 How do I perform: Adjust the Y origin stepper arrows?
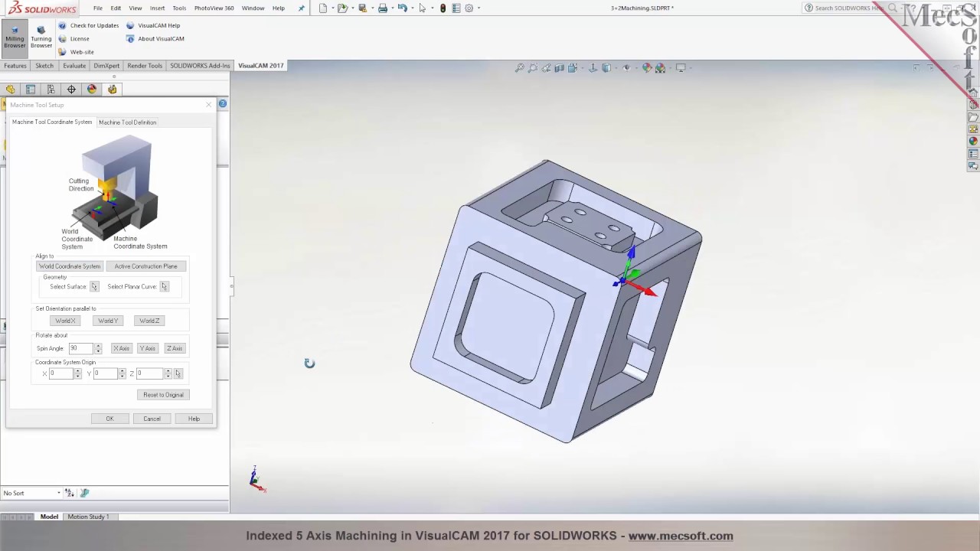point(122,373)
